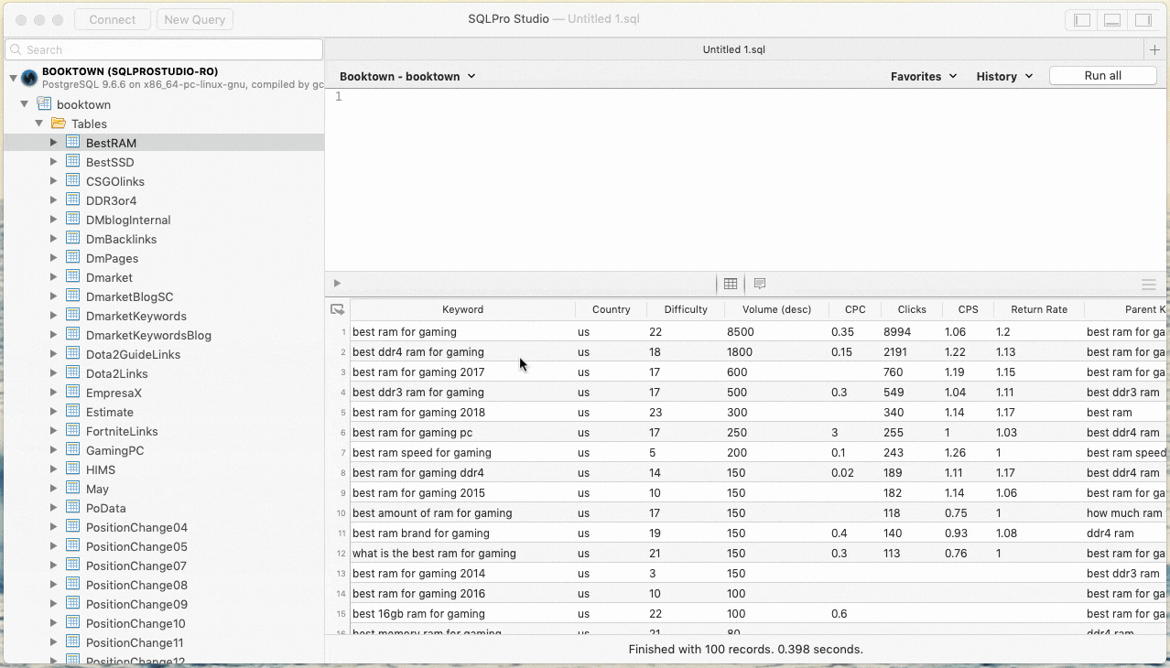Open the History dropdown
The image size is (1170, 668).
tap(1004, 76)
